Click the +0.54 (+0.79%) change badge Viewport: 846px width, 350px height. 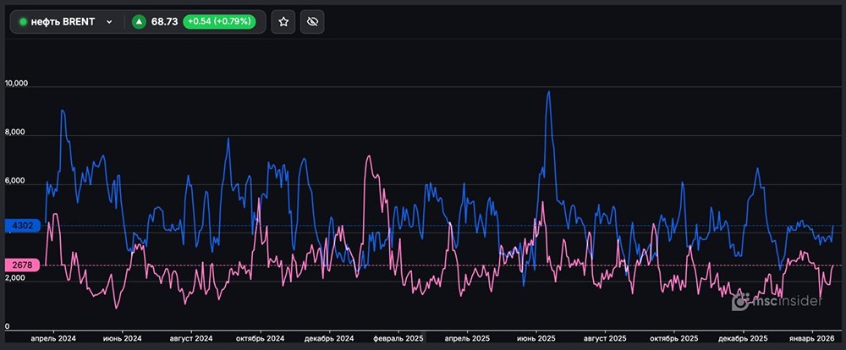point(220,22)
